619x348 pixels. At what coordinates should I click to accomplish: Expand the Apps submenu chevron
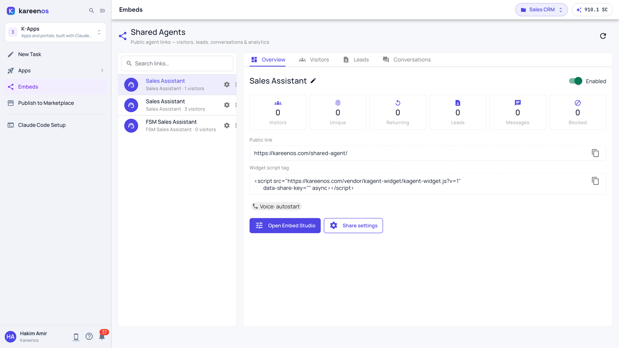coord(102,70)
